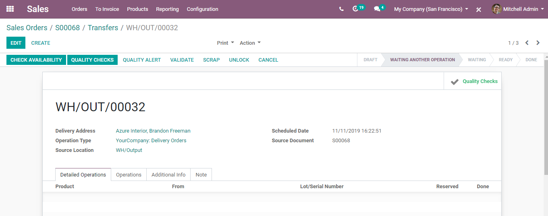Open the Orders menu
The width and height of the screenshot is (548, 216).
79,9
